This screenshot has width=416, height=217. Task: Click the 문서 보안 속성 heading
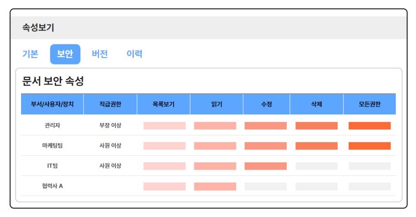[53, 81]
